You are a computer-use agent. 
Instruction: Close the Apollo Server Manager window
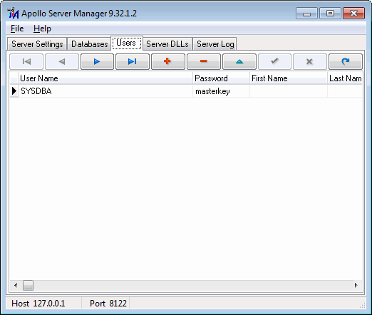click(x=353, y=14)
